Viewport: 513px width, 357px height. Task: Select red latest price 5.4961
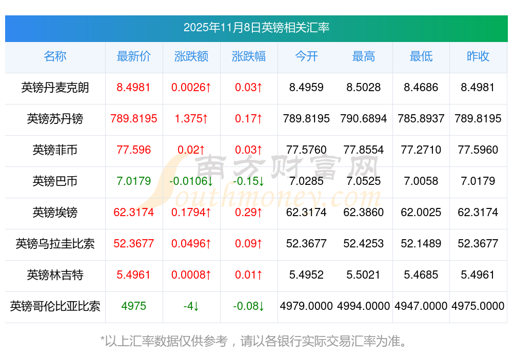[x=133, y=275]
